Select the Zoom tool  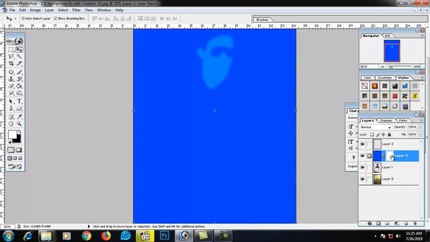pyautogui.click(x=19, y=124)
